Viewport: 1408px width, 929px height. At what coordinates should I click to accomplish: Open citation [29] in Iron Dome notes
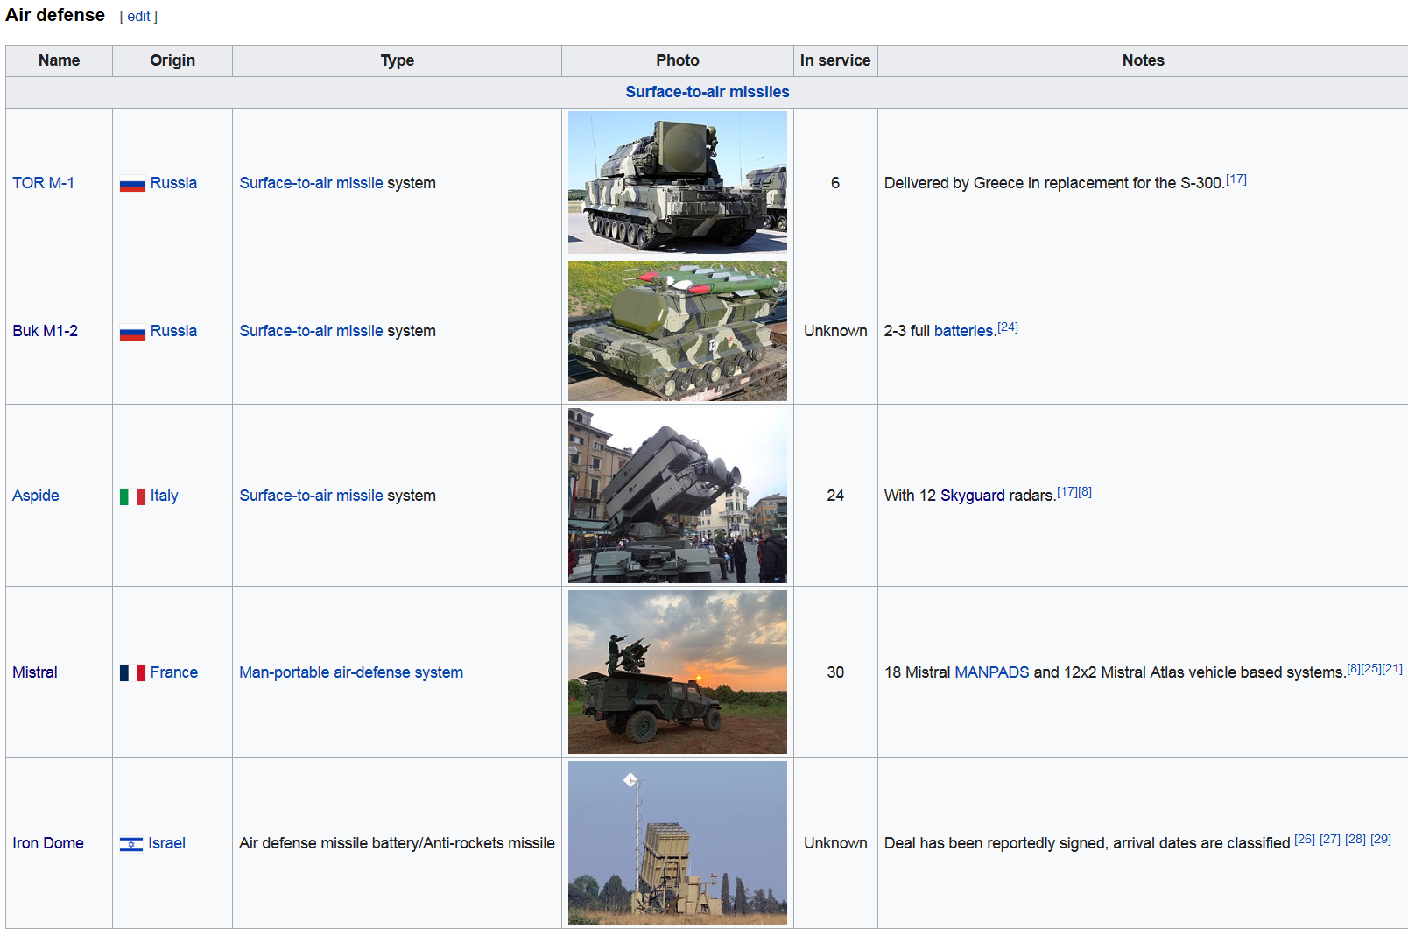[x=1381, y=840]
